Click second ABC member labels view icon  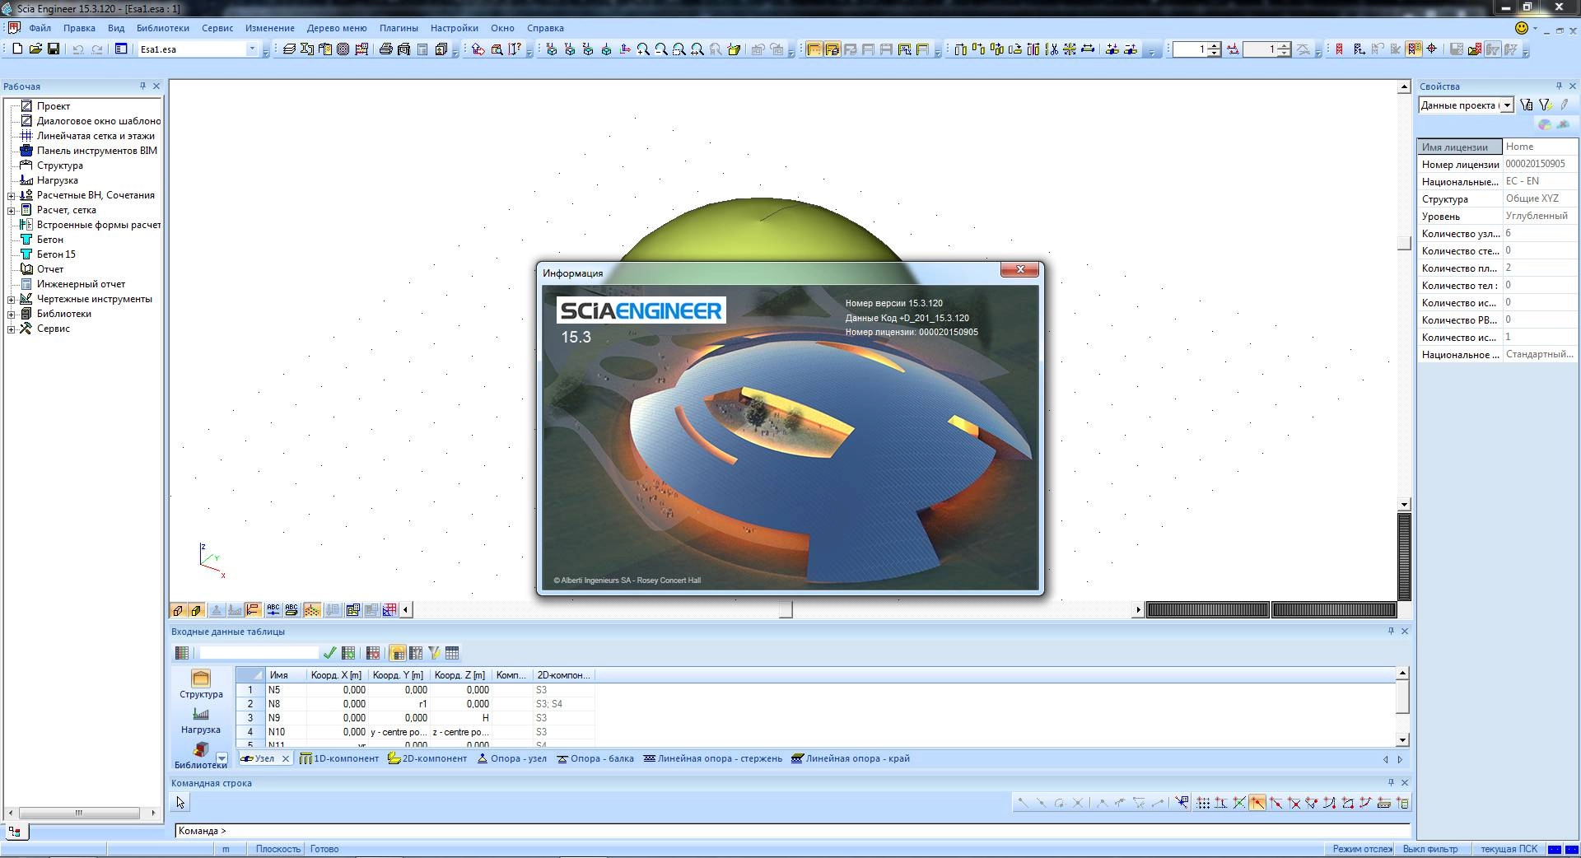tap(291, 610)
